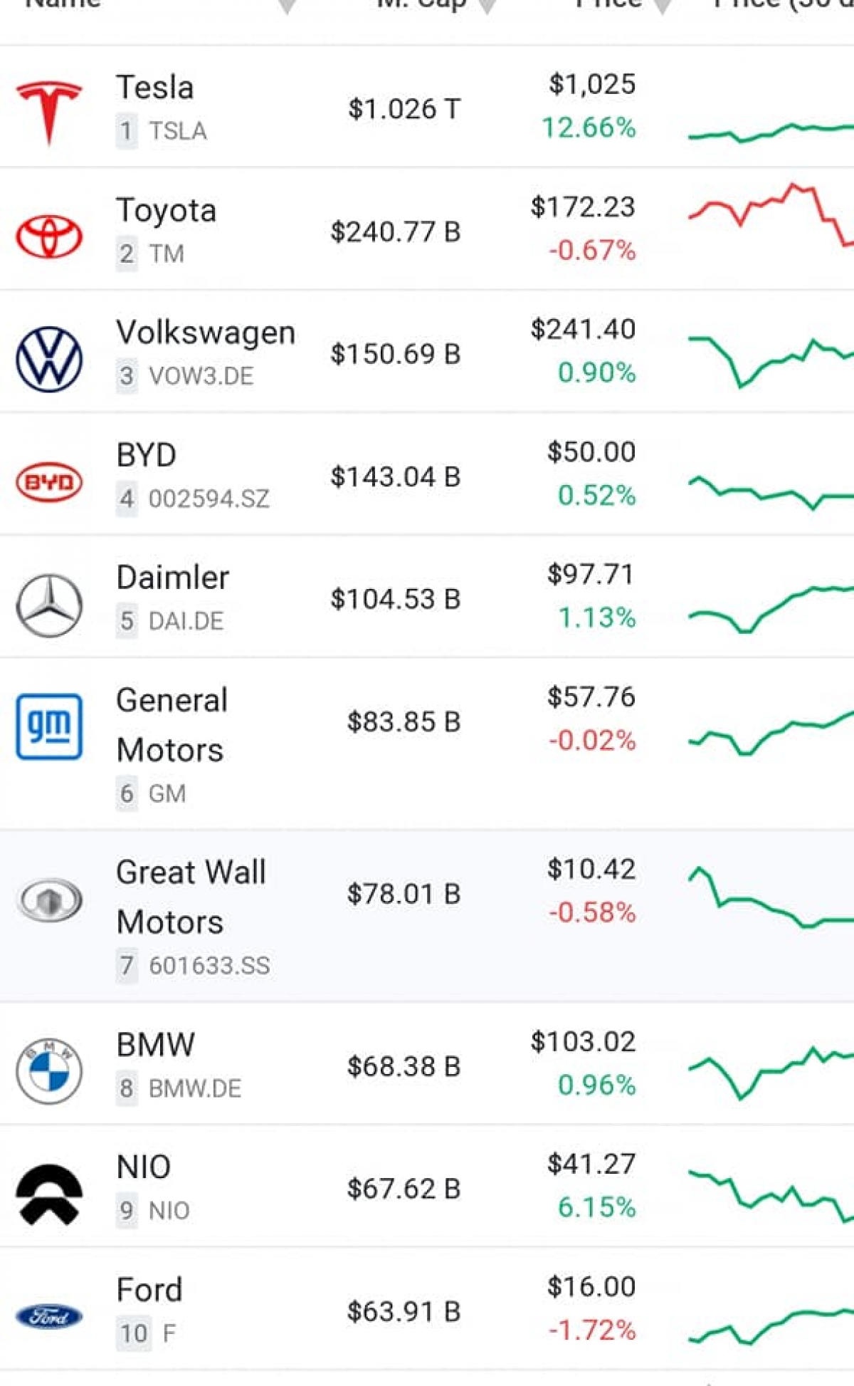Open the Ford oval logo

[49, 1316]
